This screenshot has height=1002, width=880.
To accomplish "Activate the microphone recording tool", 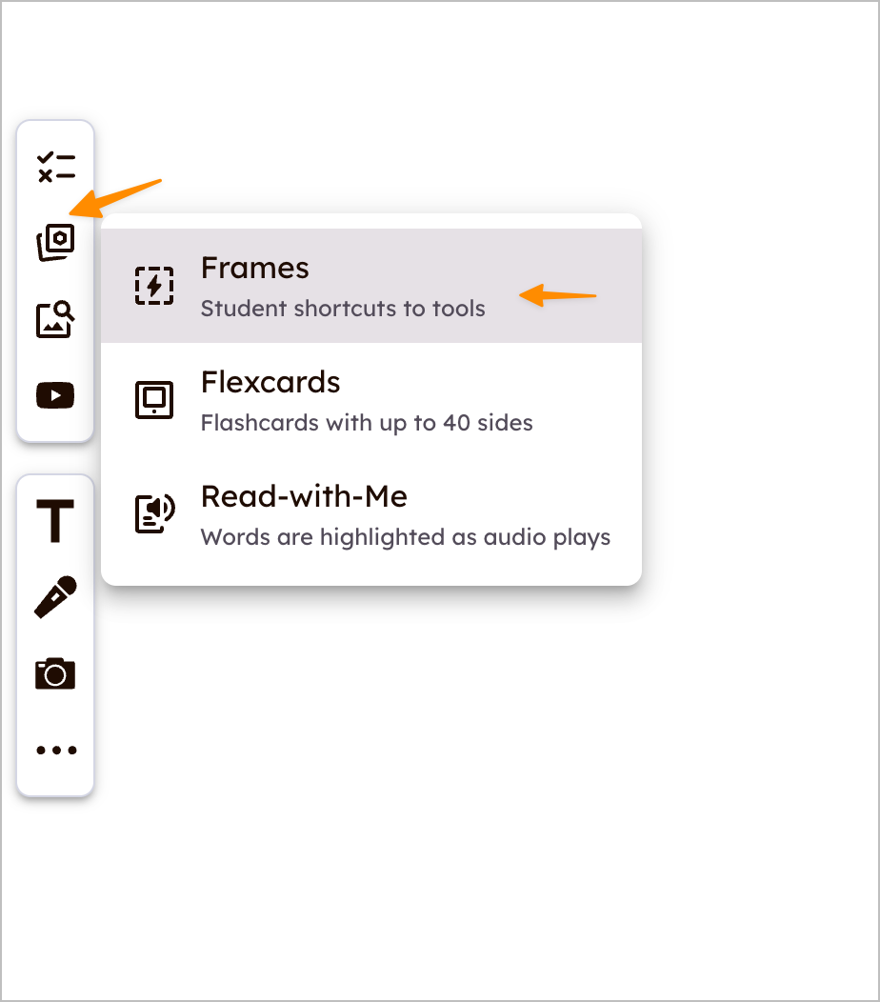I will pyautogui.click(x=55, y=597).
